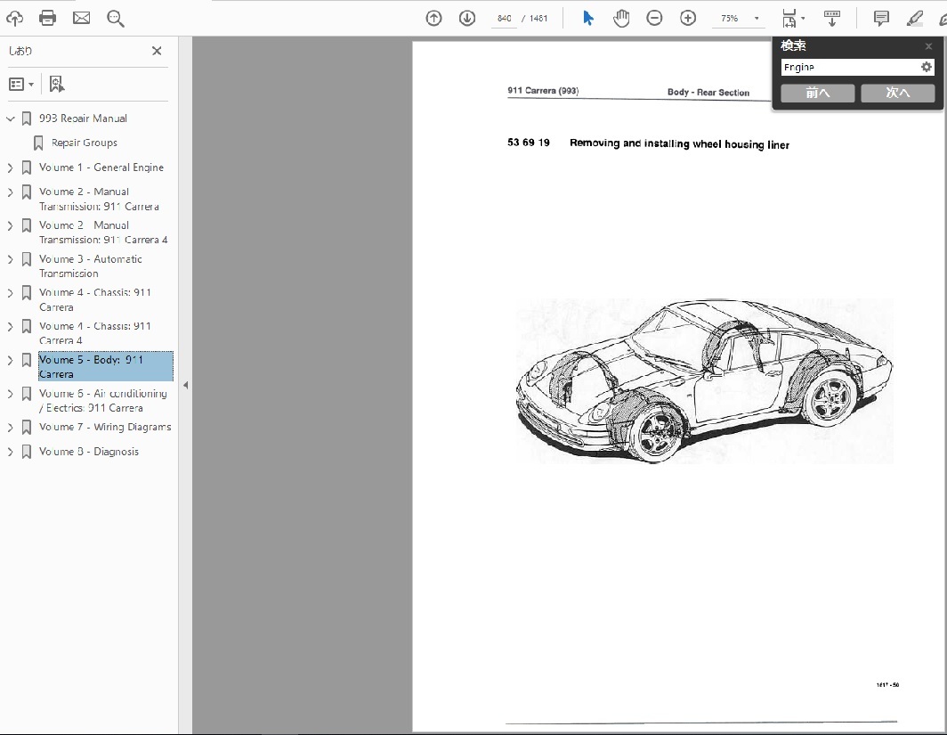Click the 53 69 19 section heading
This screenshot has width=947, height=735.
coord(648,143)
